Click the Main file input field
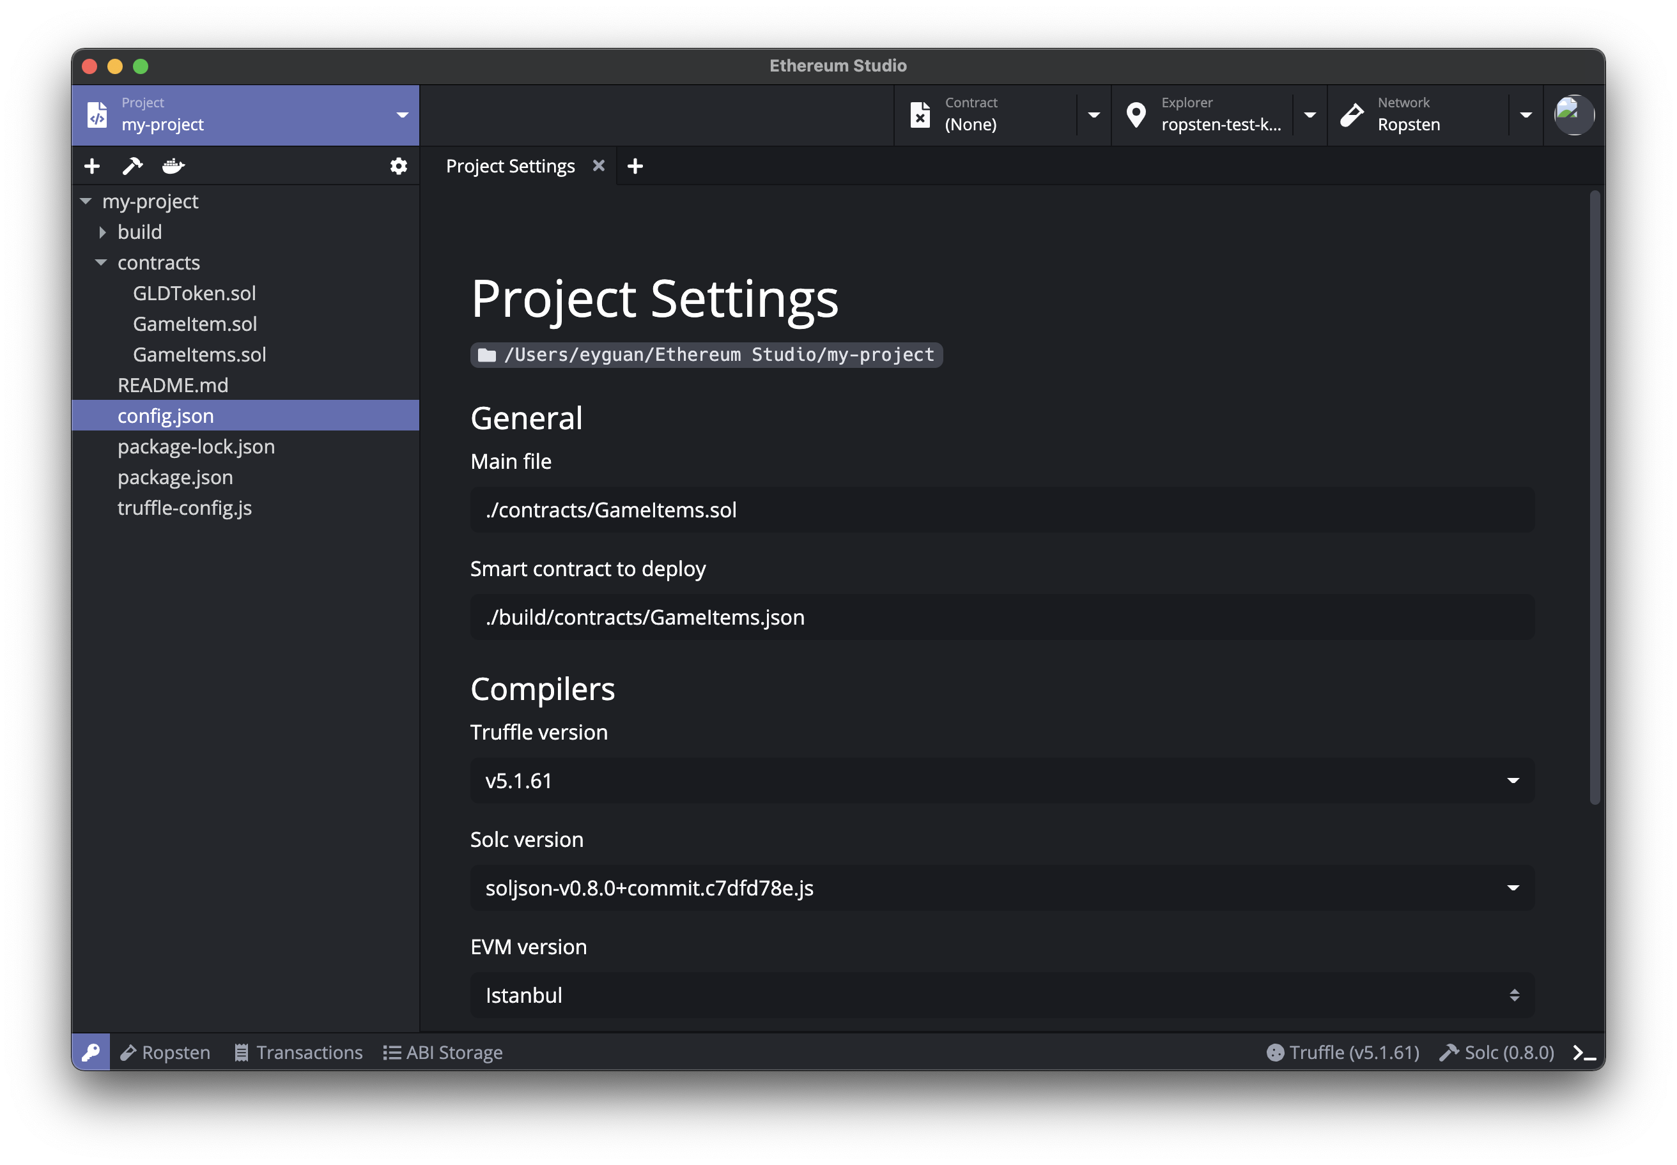Image resolution: width=1677 pixels, height=1165 pixels. tap(1001, 510)
